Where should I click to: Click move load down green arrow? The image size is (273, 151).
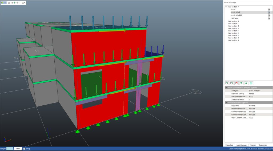click(246, 83)
